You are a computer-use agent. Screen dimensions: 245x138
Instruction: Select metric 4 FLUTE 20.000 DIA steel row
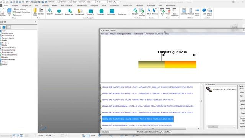147,87
